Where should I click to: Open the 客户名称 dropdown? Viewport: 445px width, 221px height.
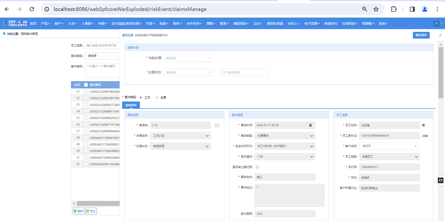(389, 146)
